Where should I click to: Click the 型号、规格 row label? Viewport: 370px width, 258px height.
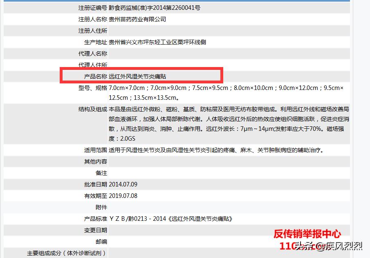click(x=92, y=88)
